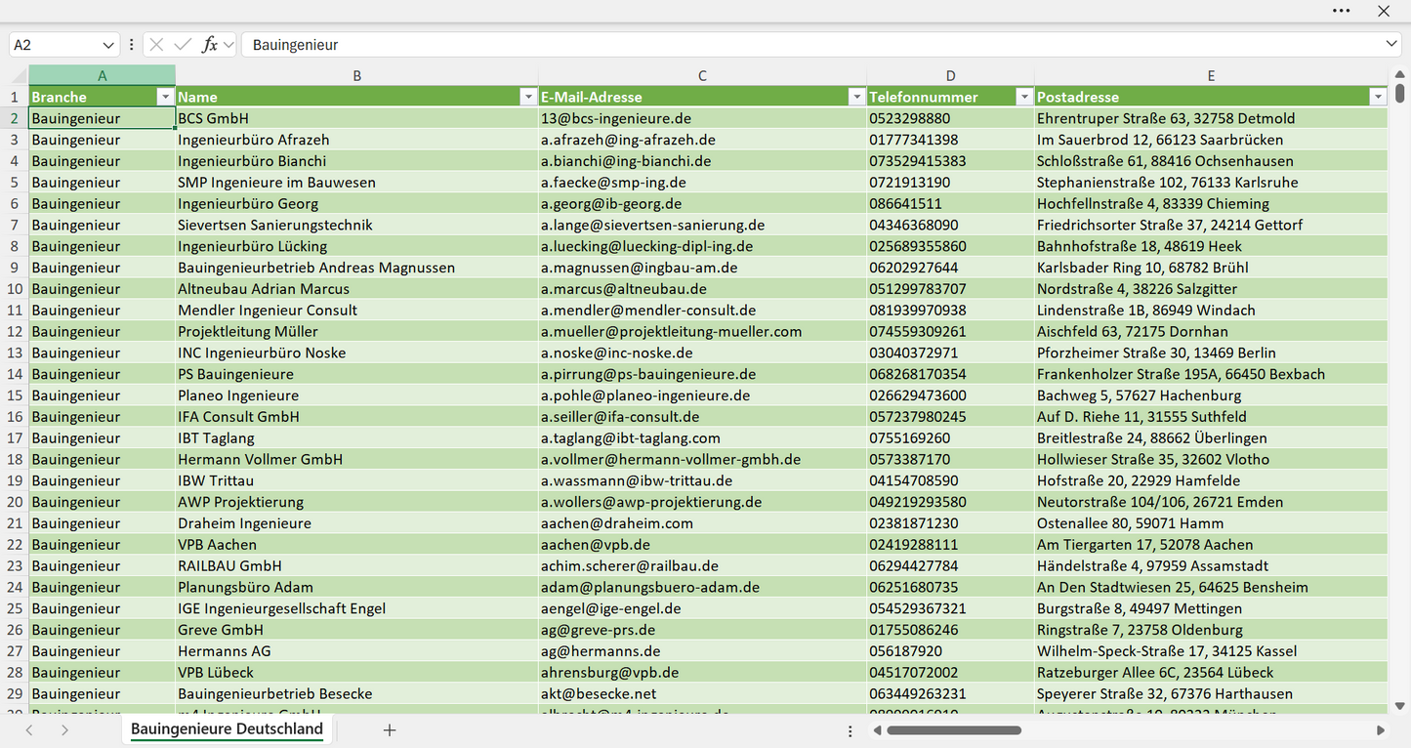
Task: Select cell SMP Ingenieure im Bauwesen
Action: click(357, 182)
